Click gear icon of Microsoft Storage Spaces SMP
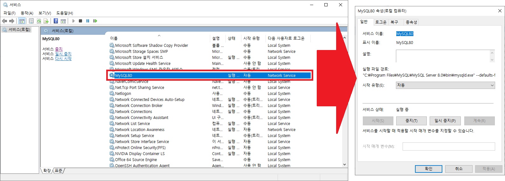Screen dimensions: 505x181 pos(112,51)
